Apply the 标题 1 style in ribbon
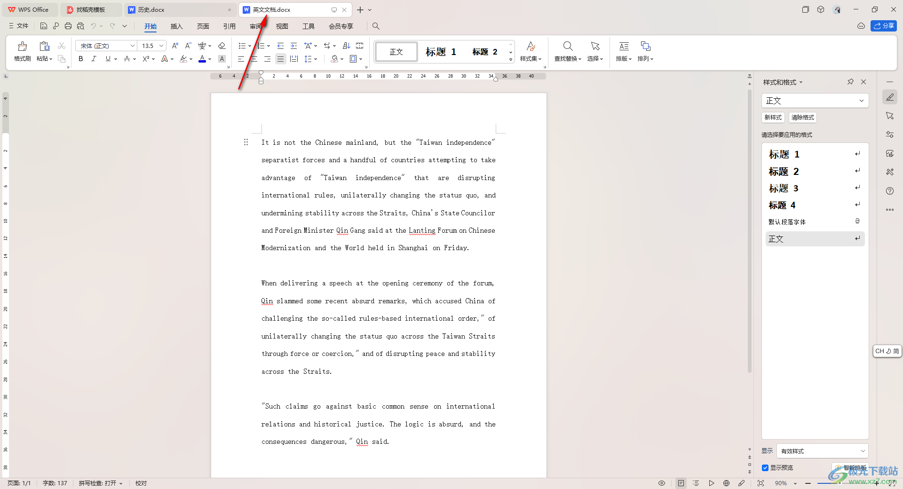The width and height of the screenshot is (903, 489). [441, 52]
